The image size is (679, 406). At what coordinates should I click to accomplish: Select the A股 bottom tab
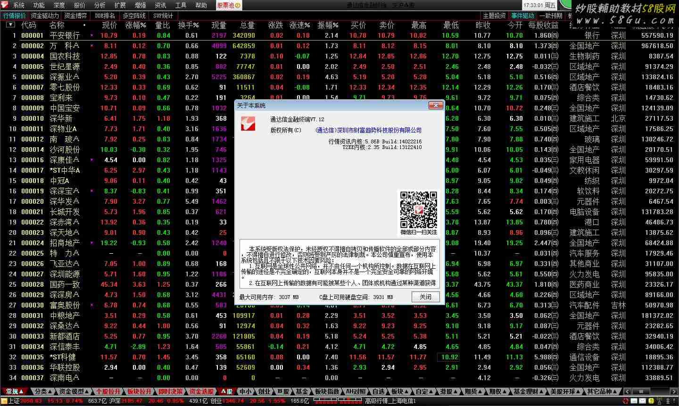227,391
